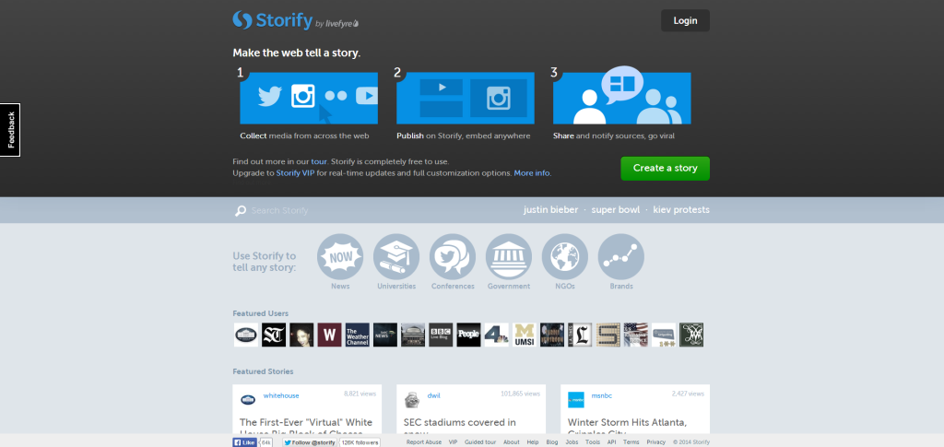944x447 pixels.
Task: Open the Privacy footer link
Action: (656, 442)
